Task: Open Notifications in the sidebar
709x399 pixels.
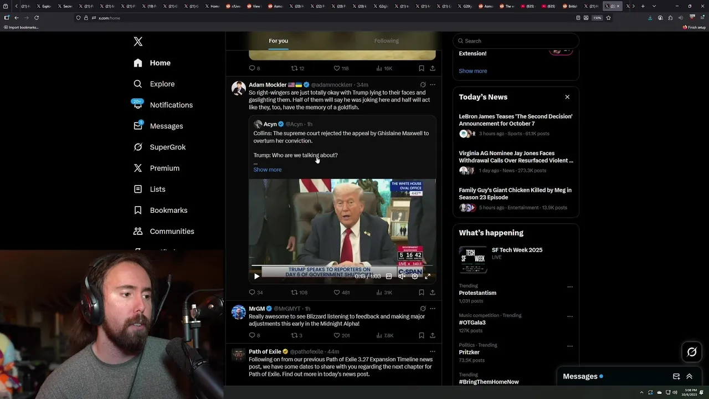Action: pyautogui.click(x=163, y=105)
